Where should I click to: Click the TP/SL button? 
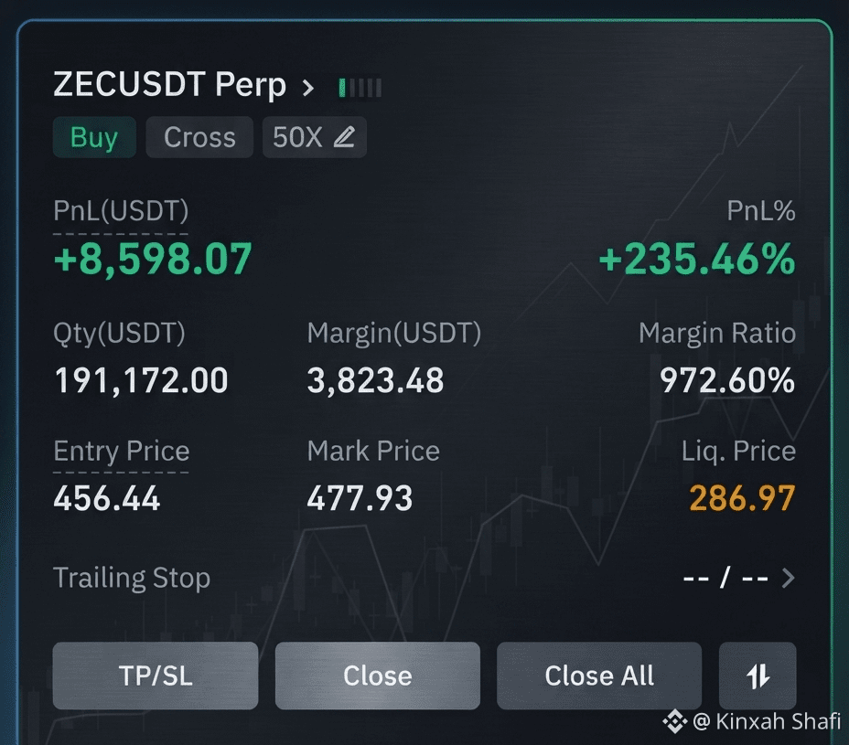(x=156, y=676)
